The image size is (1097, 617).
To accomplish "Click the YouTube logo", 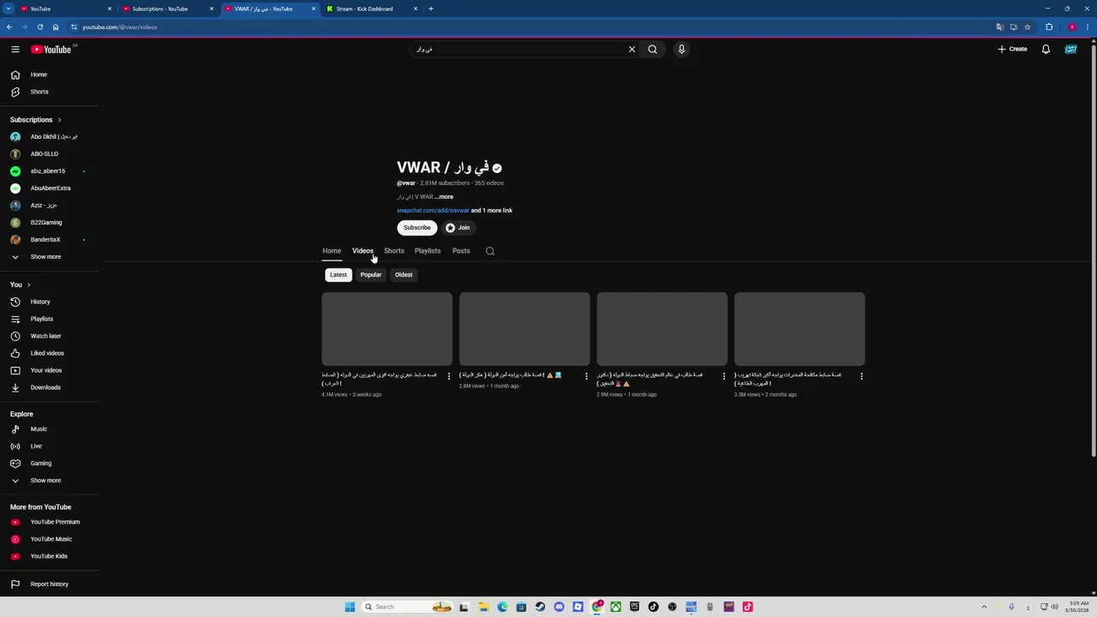I will 51,49.
